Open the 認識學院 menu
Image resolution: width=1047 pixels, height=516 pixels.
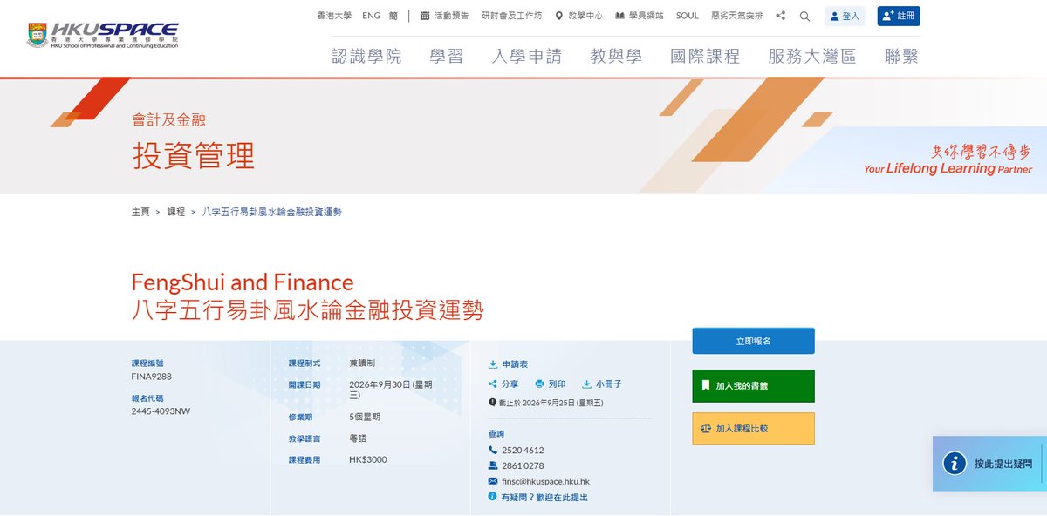click(x=366, y=57)
